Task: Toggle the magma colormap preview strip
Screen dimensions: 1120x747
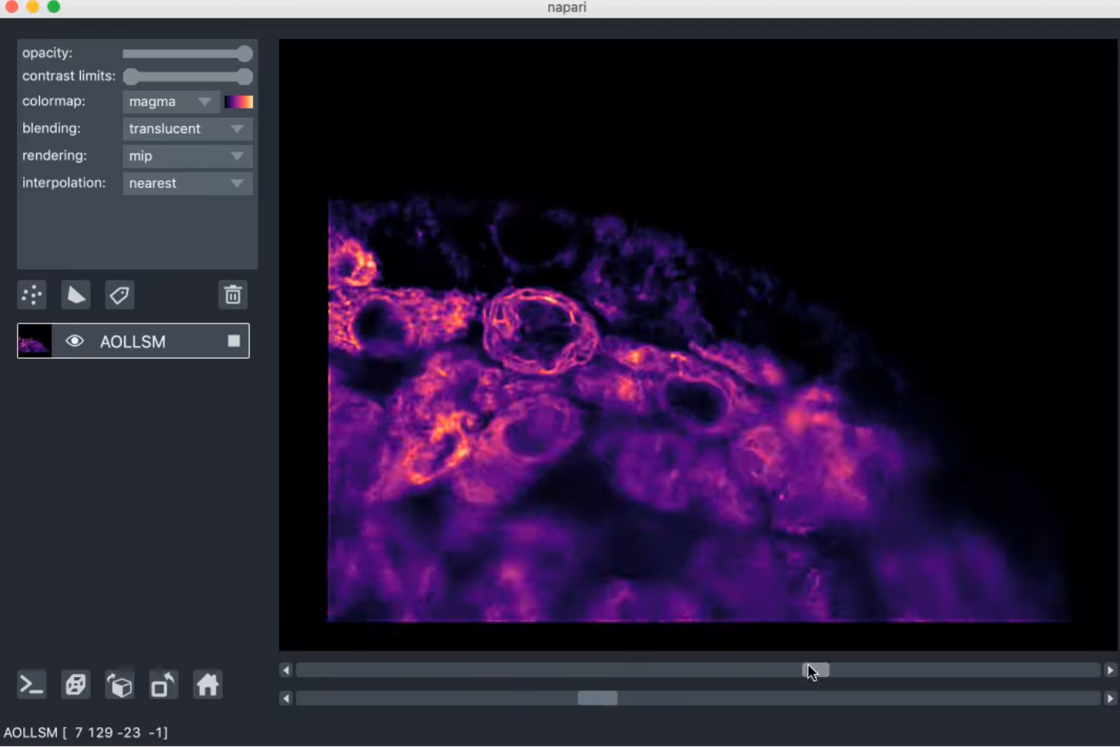Action: coord(238,101)
